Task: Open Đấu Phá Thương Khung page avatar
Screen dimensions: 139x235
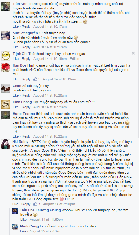Action: 15,211
